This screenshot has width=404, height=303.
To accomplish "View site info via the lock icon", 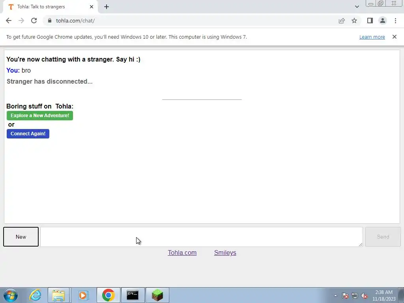I will pos(50,21).
